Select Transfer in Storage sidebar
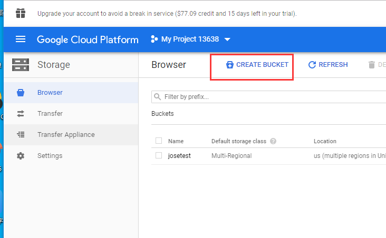Image resolution: width=386 pixels, height=238 pixels. pos(71,114)
